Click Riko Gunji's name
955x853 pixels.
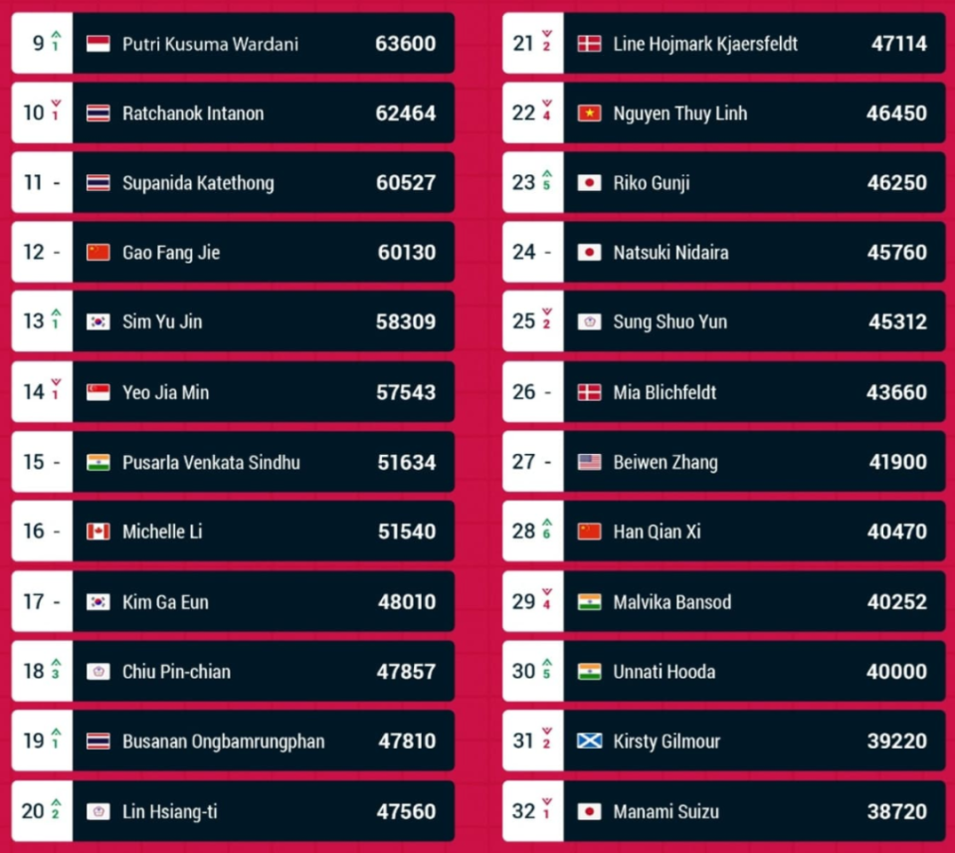coord(651,183)
